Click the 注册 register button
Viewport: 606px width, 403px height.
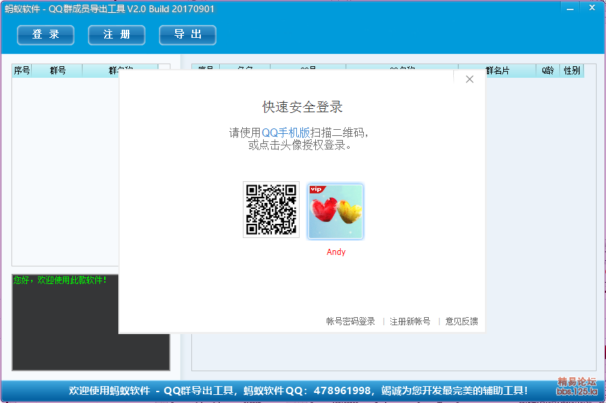(117, 34)
